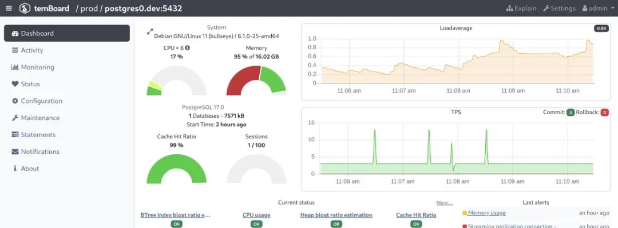Click the Memory usage gauge

(x=256, y=81)
